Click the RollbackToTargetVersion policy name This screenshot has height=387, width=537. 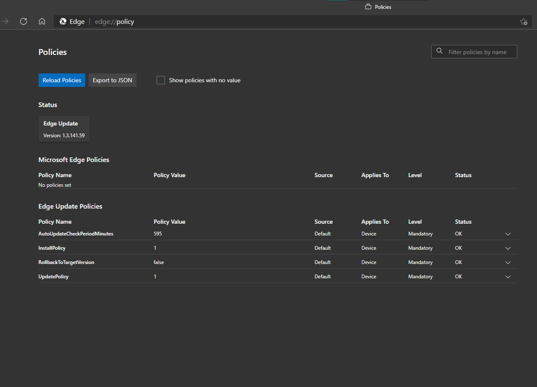tap(66, 262)
